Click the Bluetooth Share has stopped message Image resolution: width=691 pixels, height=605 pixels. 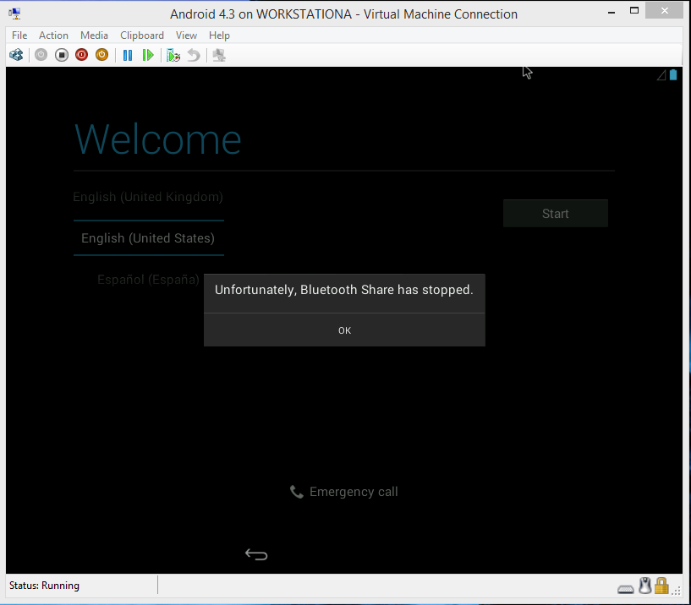click(343, 290)
